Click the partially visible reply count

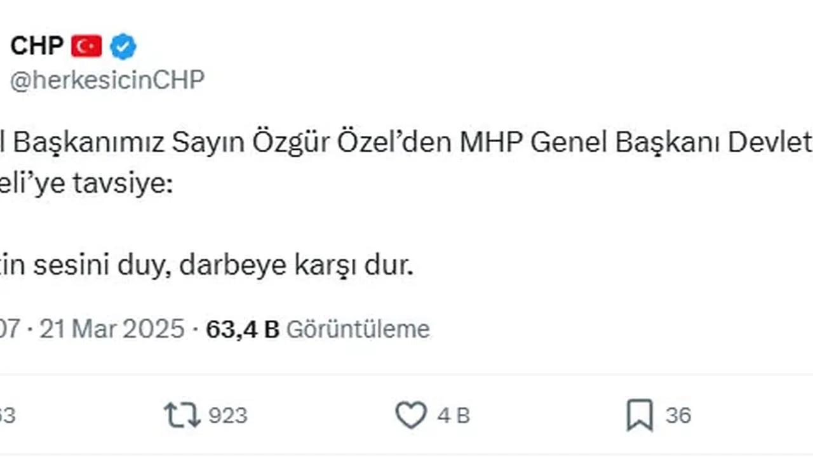tap(6, 416)
